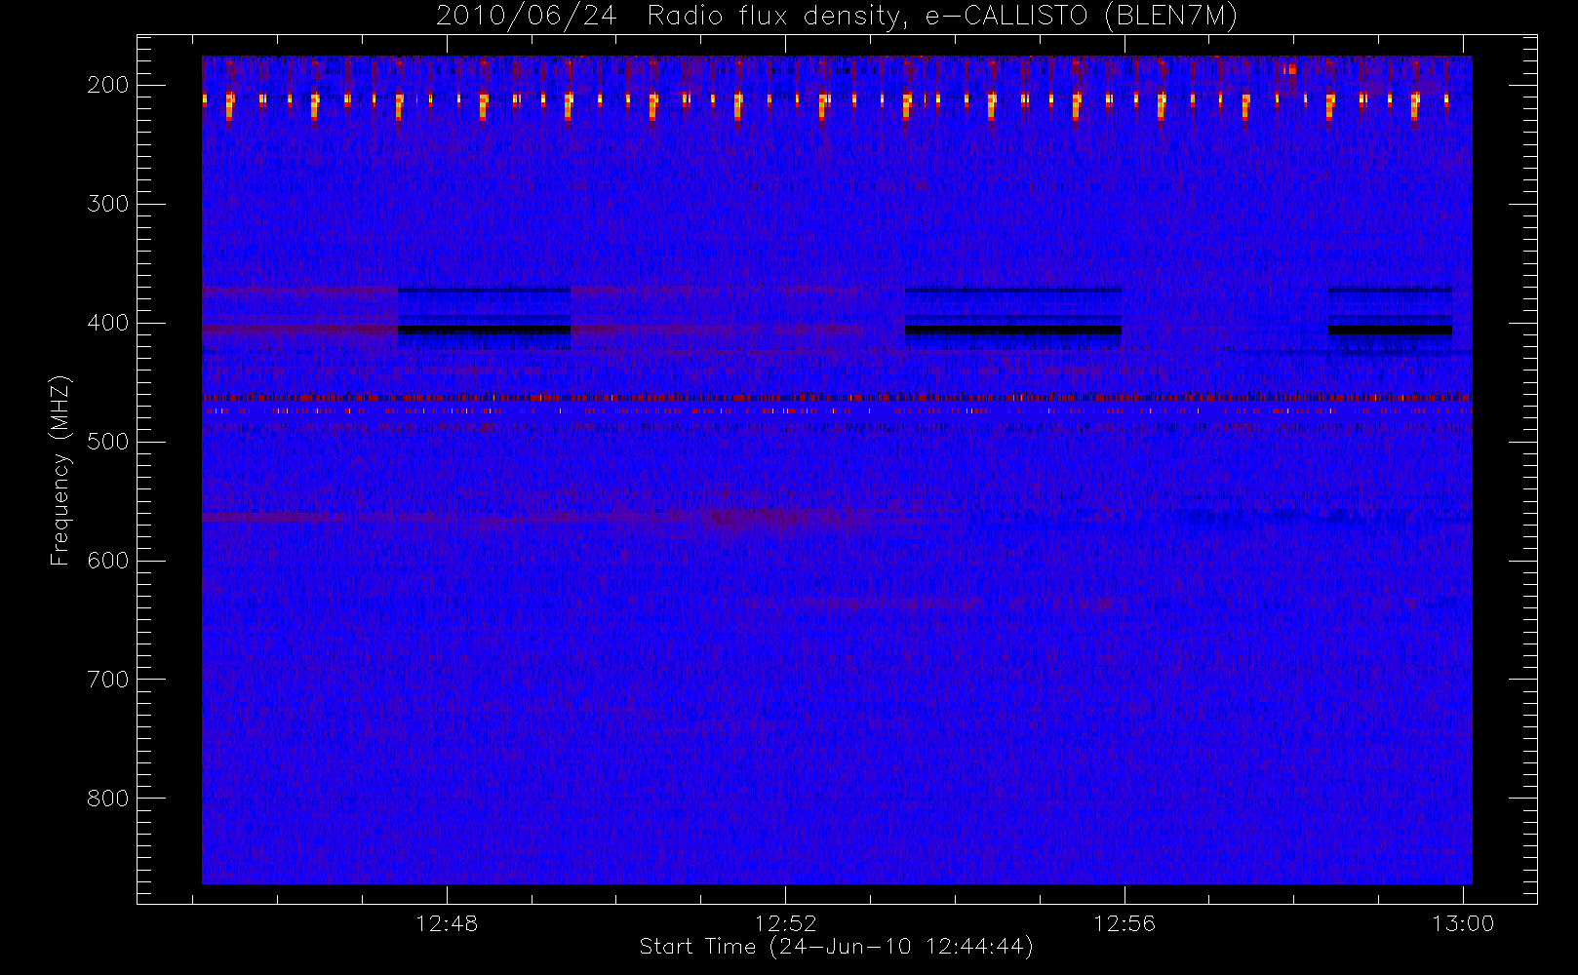Click the frequency tick label "200"
Screen dimensions: 1578x975
pyautogui.click(x=108, y=85)
